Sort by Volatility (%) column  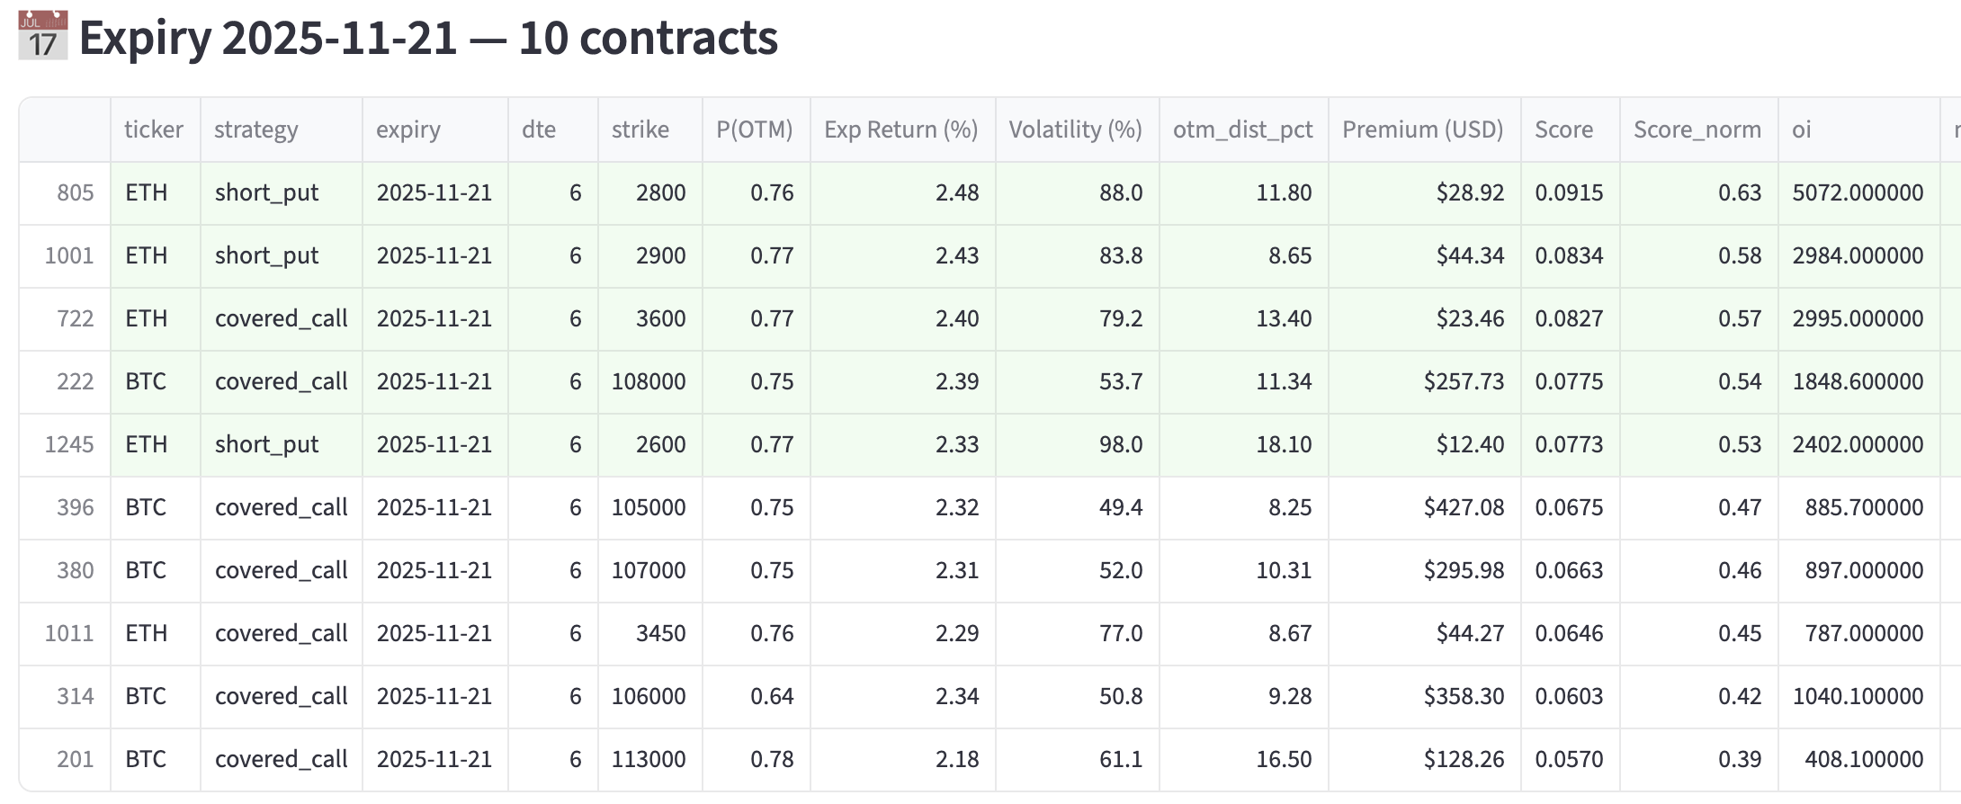click(x=1075, y=130)
